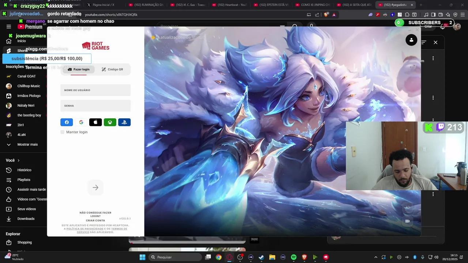Switch to COMO XI JINPING browser tab
This screenshot has width=468, height=263.
(x=313, y=5)
